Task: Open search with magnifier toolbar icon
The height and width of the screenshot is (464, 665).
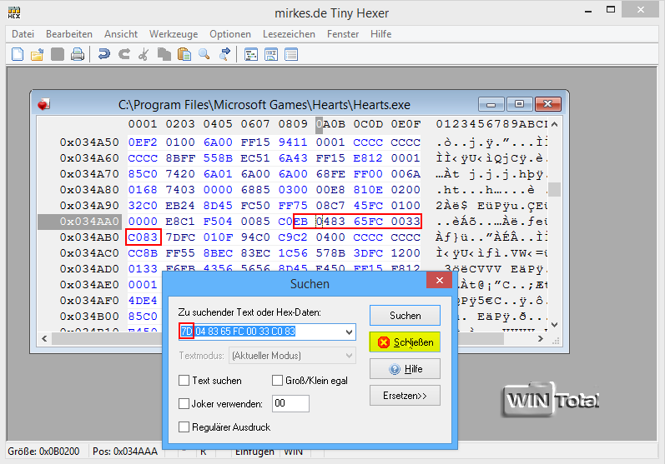Action: pos(204,54)
